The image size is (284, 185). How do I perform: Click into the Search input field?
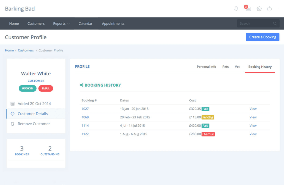pyautogui.click(x=255, y=24)
